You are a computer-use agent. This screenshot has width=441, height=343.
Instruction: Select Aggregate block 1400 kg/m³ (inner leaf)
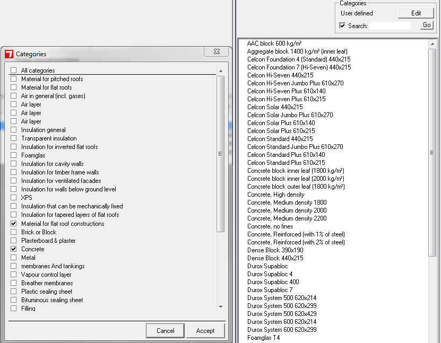coord(297,51)
